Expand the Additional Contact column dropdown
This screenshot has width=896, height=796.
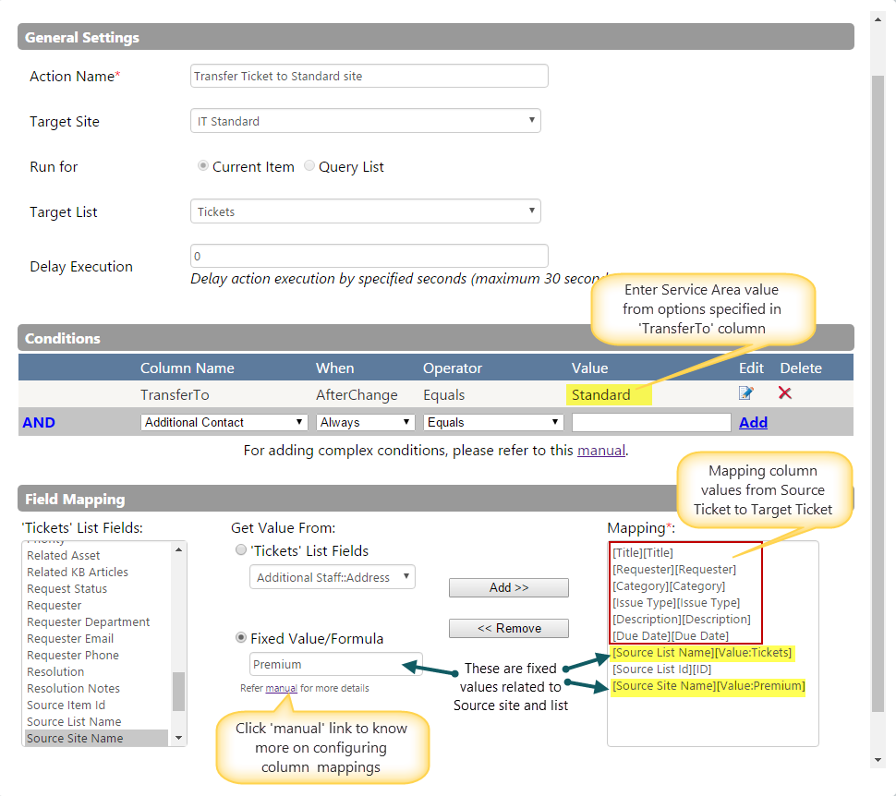tap(224, 422)
